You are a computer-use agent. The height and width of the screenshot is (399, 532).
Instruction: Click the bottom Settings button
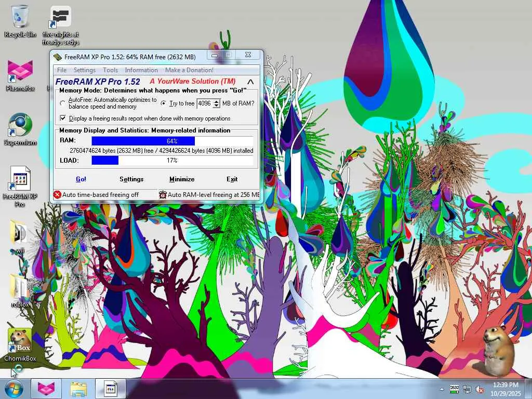131,179
